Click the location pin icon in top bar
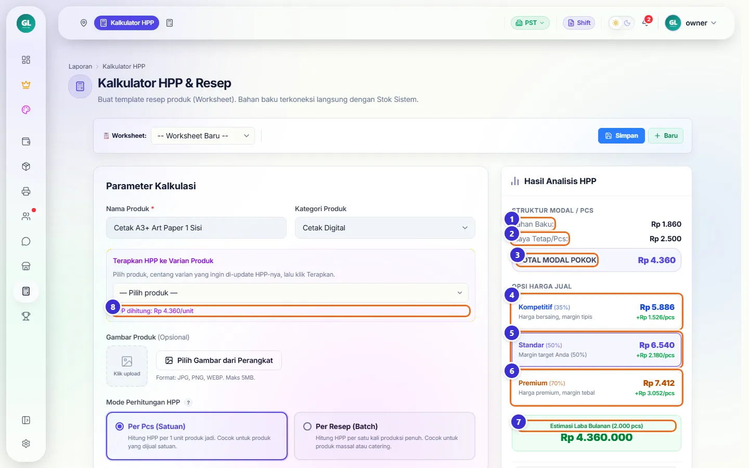This screenshot has height=468, width=749. (x=84, y=23)
